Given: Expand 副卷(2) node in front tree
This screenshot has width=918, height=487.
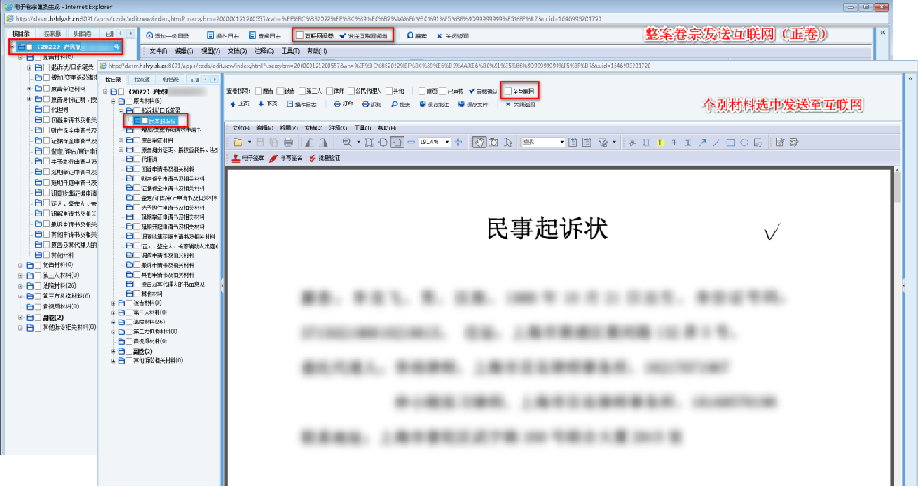Looking at the screenshot, I should 113,351.
